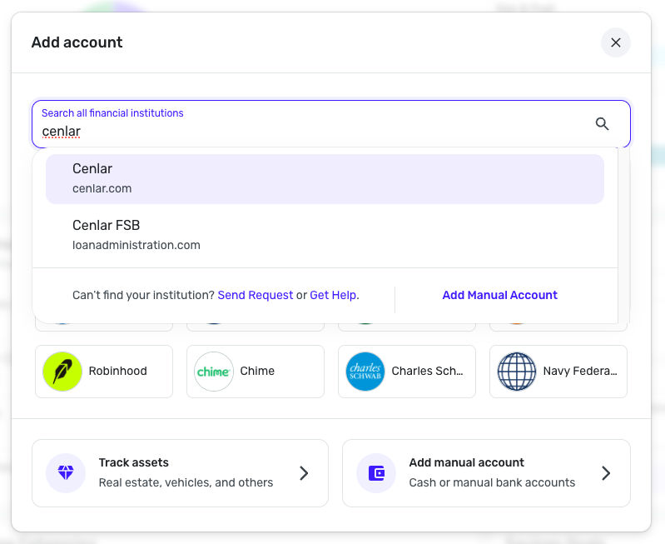This screenshot has width=665, height=544.
Task: Close the Add account dialog
Action: (x=616, y=42)
